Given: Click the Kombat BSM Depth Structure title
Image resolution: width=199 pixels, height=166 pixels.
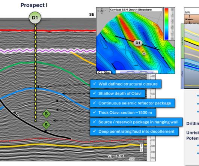Looking at the screenshot, I should coord(131,10).
